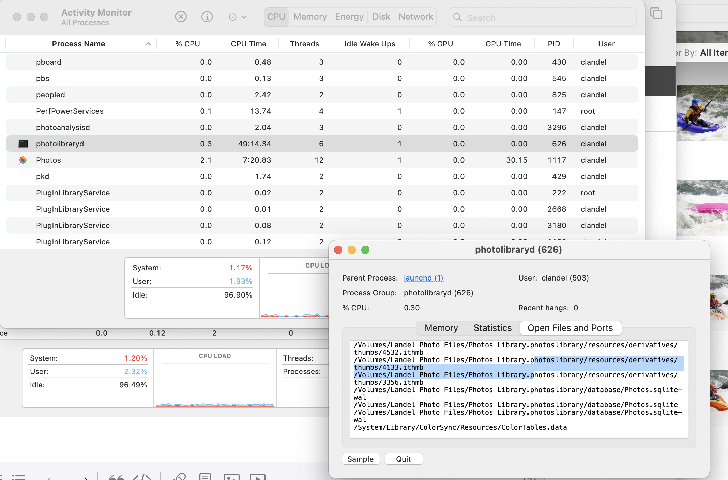Image resolution: width=728 pixels, height=480 pixels.
Task: Zoom the photolibraryd inspector with green button
Action: click(365, 250)
